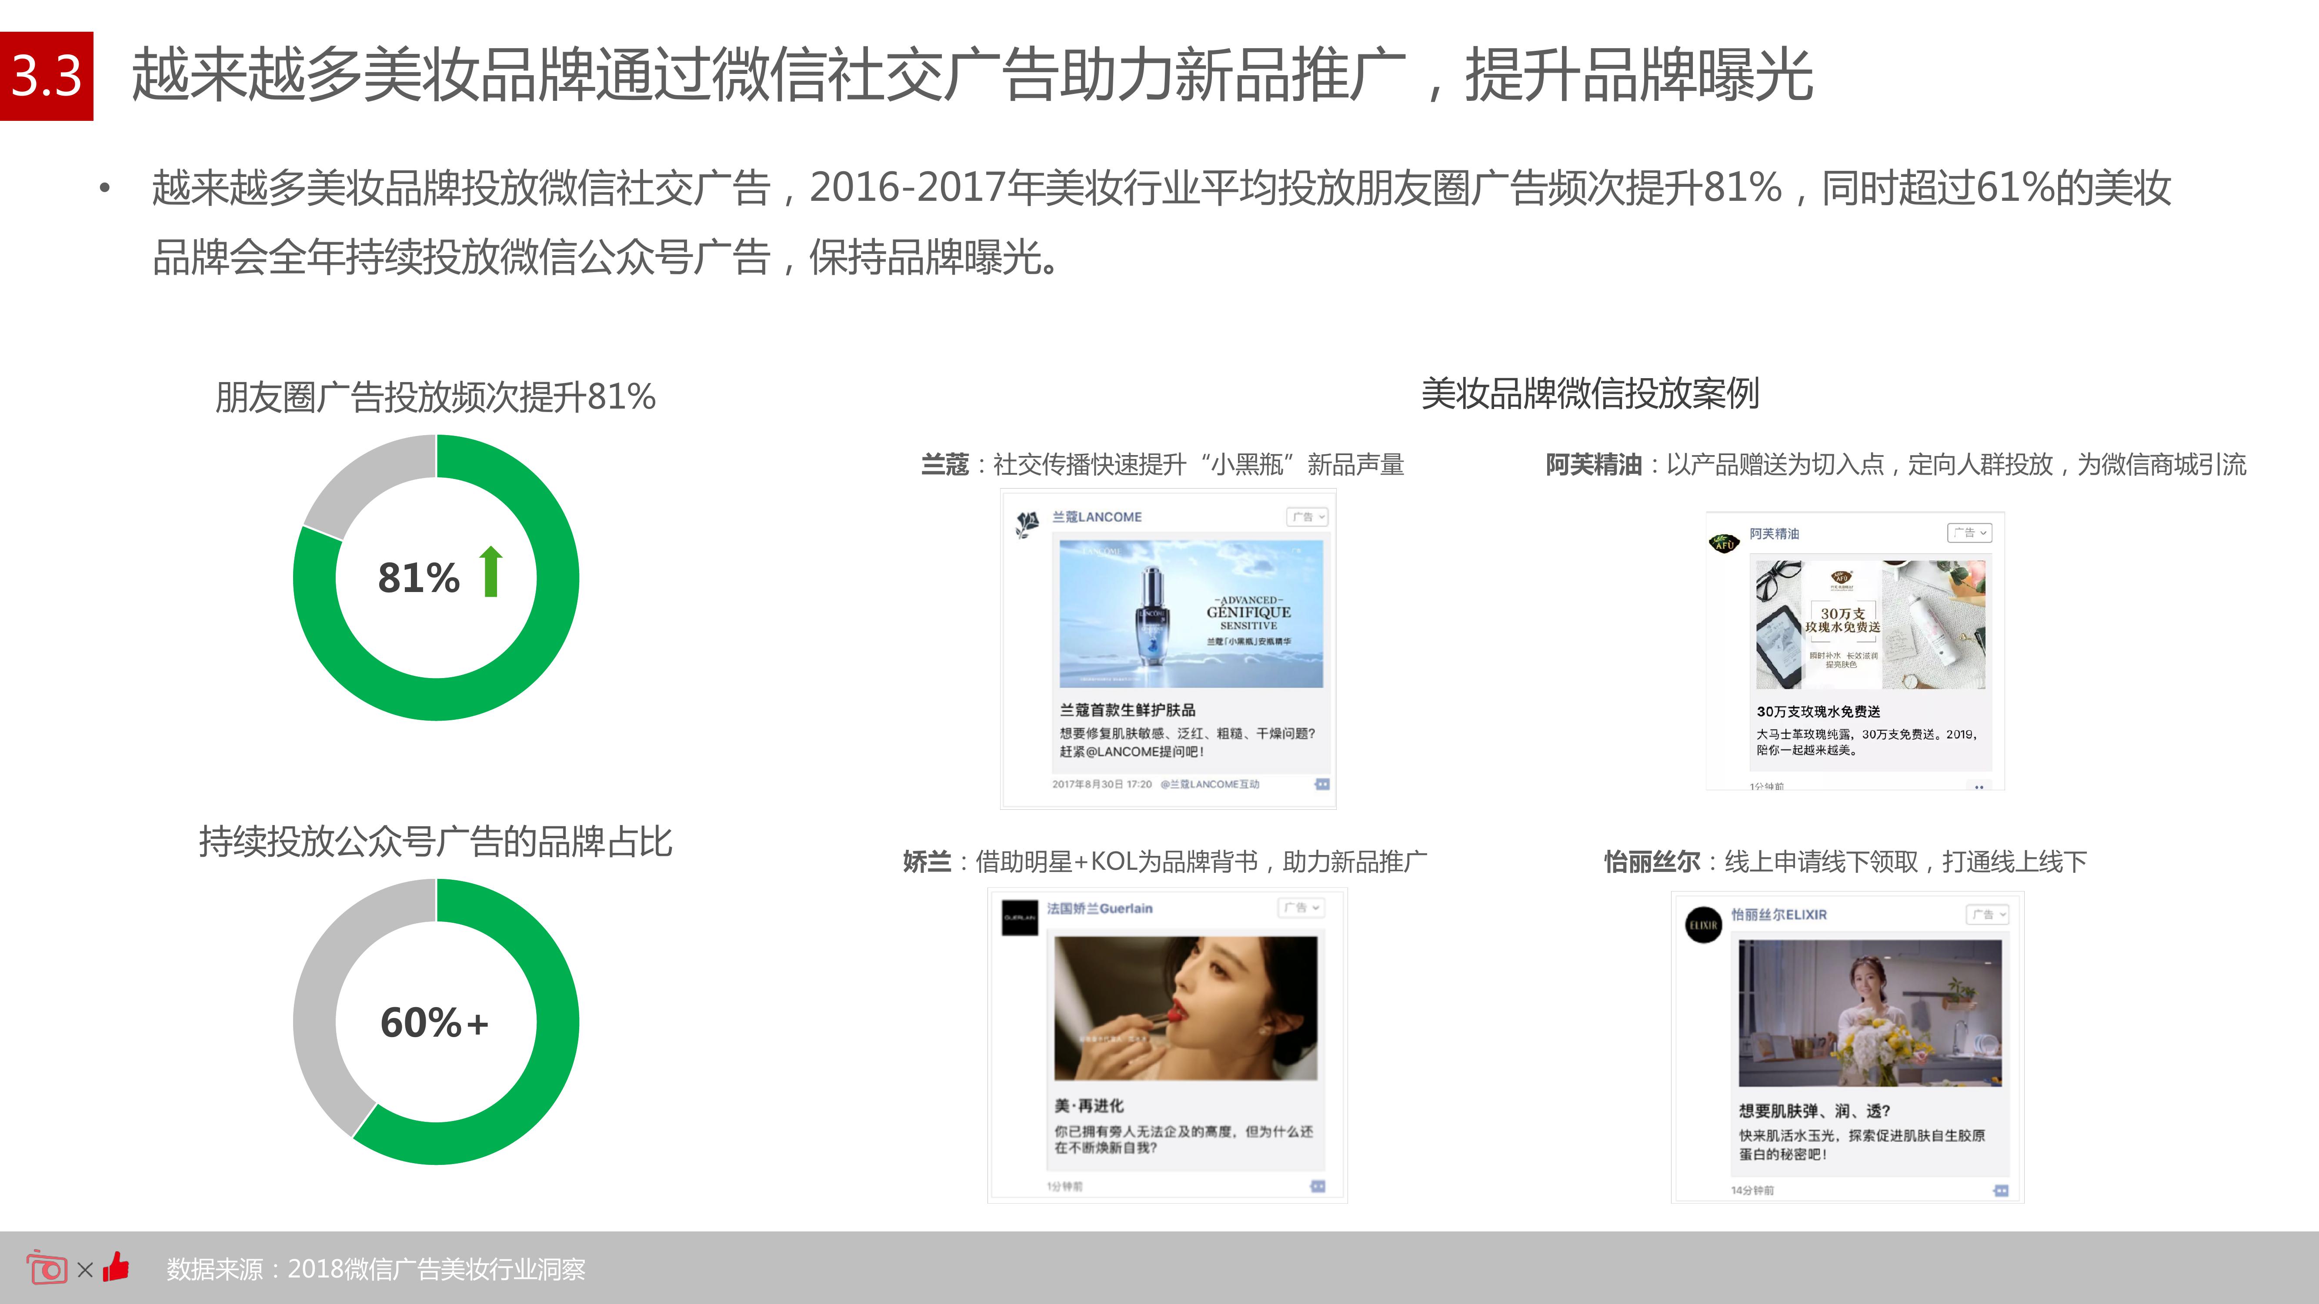This screenshot has height=1304, width=2319.
Task: Click the red thumbs-up icon in the footer
Action: click(116, 1268)
